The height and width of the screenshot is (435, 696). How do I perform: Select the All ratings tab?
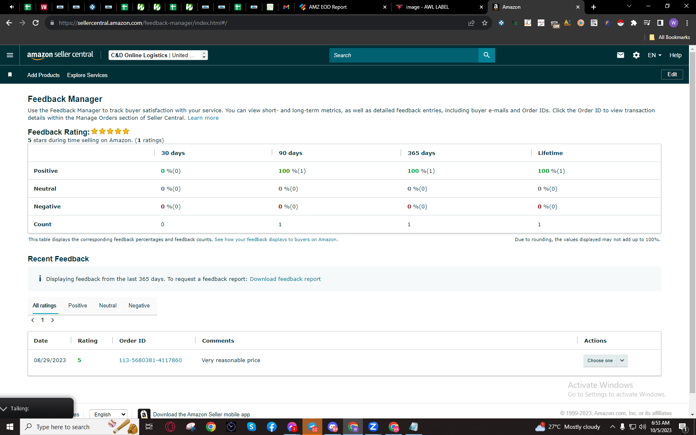click(44, 306)
